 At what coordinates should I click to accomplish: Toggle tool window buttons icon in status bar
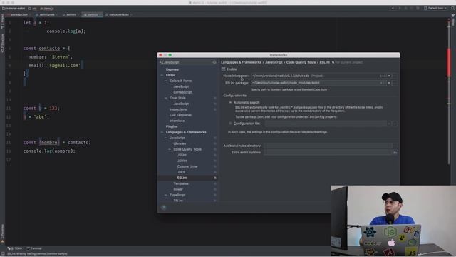[3, 254]
